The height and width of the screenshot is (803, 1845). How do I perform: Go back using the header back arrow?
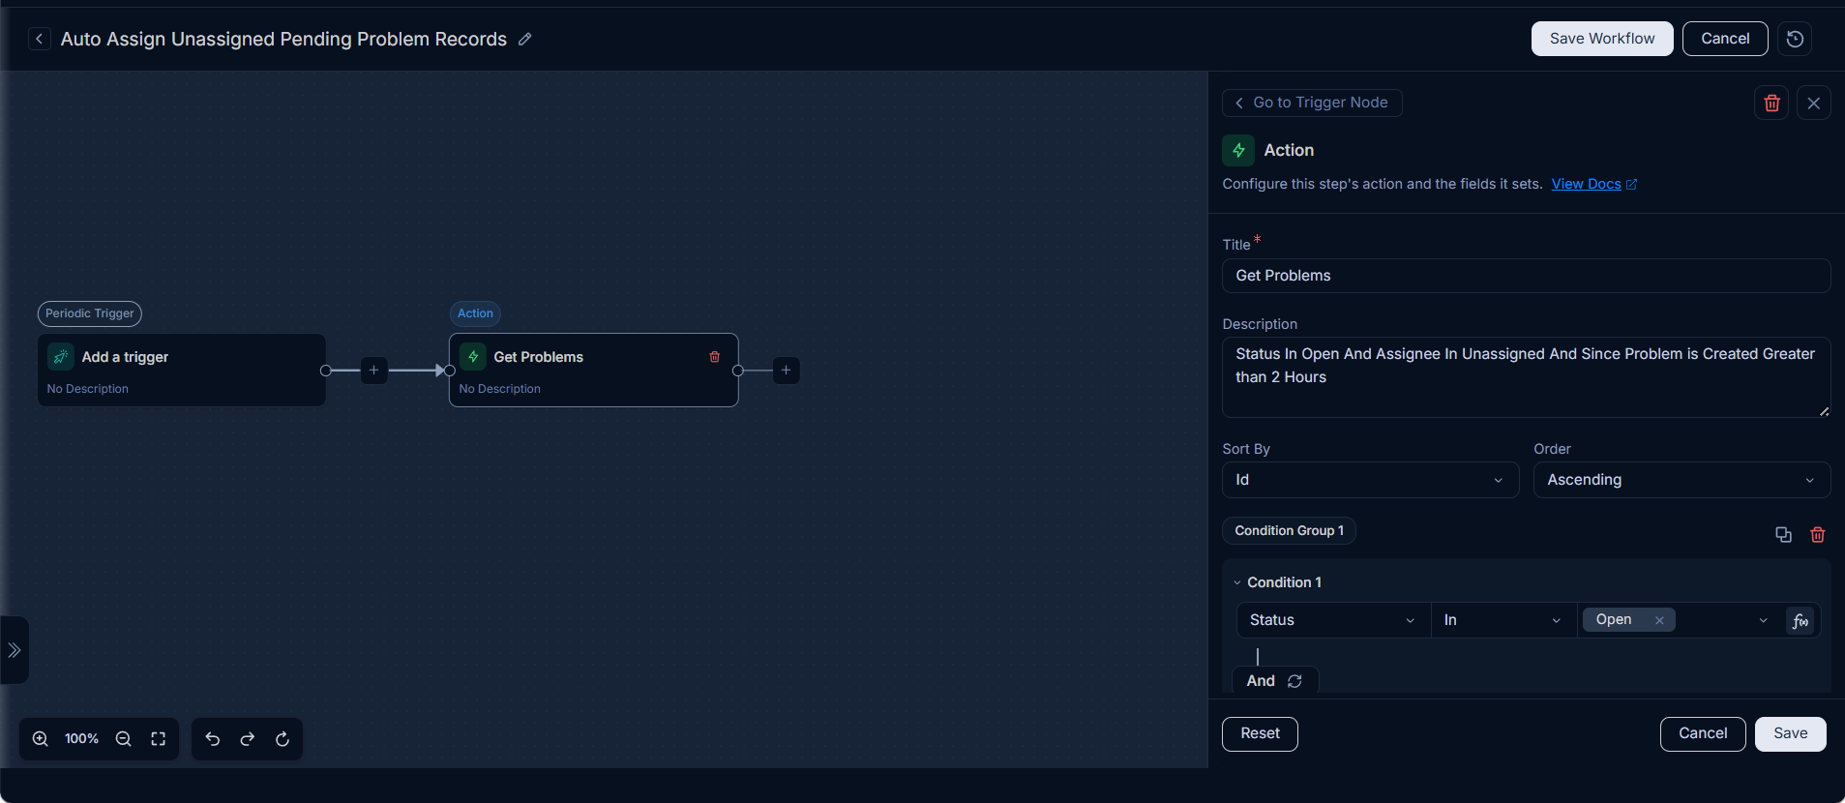coord(39,39)
